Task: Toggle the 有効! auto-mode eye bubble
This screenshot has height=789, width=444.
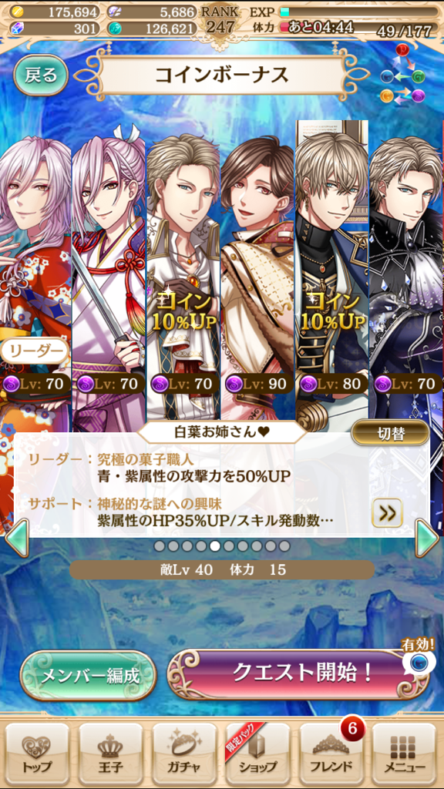Action: click(416, 660)
